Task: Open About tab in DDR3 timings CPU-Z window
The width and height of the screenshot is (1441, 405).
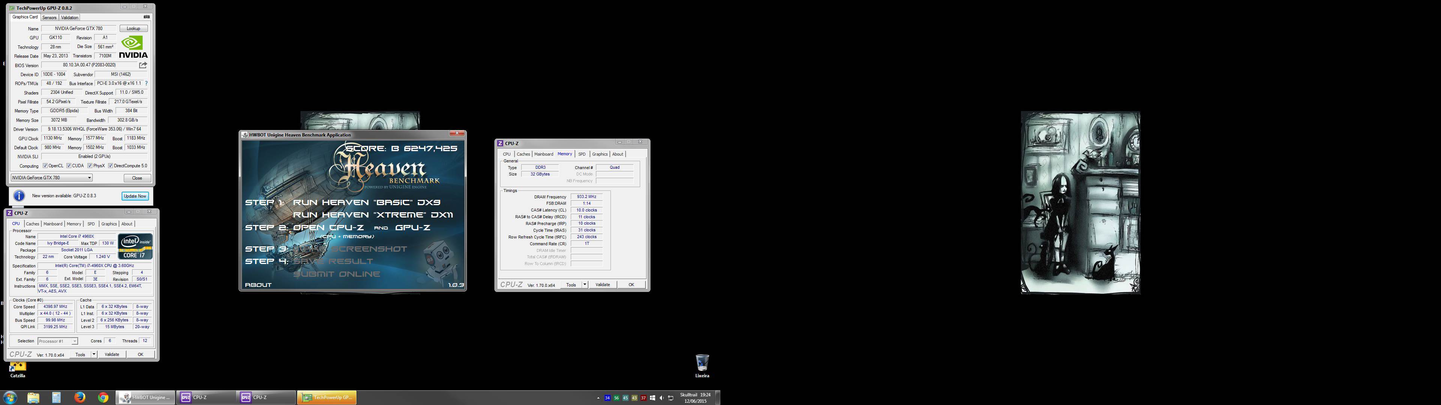Action: pos(618,154)
